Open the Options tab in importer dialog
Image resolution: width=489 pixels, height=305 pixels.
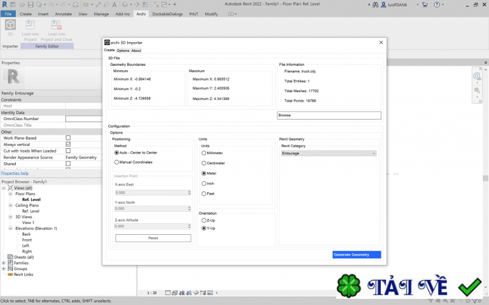(123, 51)
